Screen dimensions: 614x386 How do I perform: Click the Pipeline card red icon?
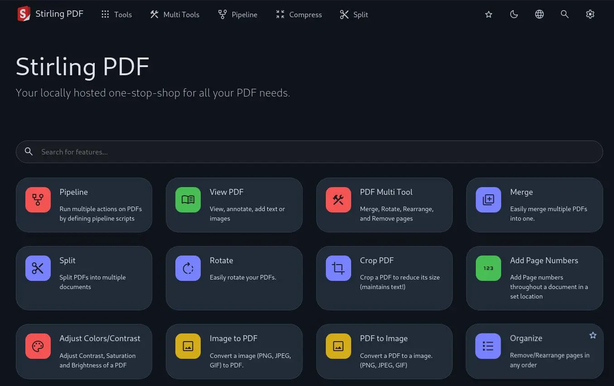[38, 200]
